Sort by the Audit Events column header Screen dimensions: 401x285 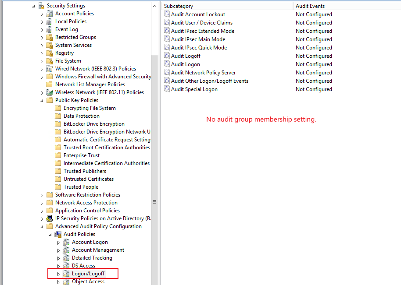(x=347, y=6)
